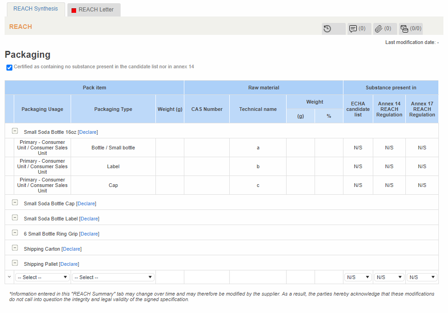Viewport: 448px width, 313px height.
Task: Declare the Small Soda Bottle Cap
Action: tap(86, 203)
